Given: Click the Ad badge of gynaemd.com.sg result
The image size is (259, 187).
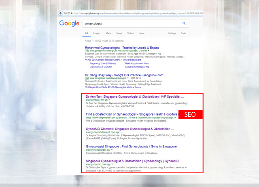Looking at the screenshot, I should click(x=87, y=51).
